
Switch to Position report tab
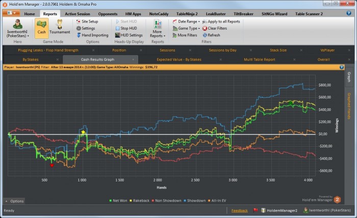tap(119, 50)
